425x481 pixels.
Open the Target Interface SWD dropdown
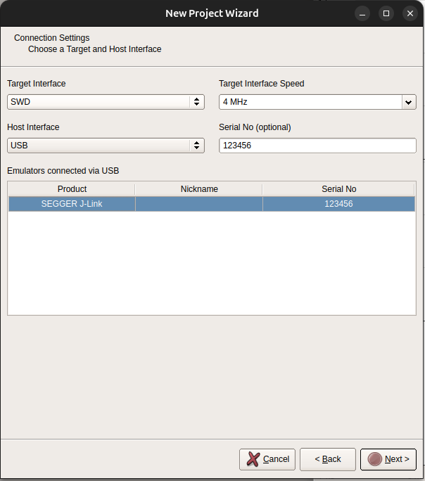(99, 102)
